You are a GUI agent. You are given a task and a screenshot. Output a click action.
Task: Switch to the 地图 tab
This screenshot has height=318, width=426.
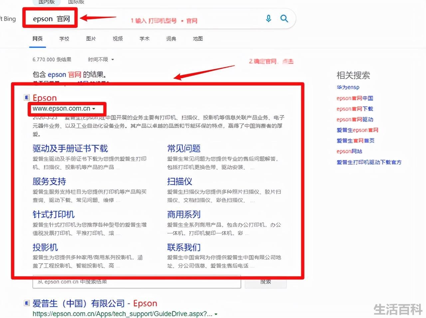198,39
